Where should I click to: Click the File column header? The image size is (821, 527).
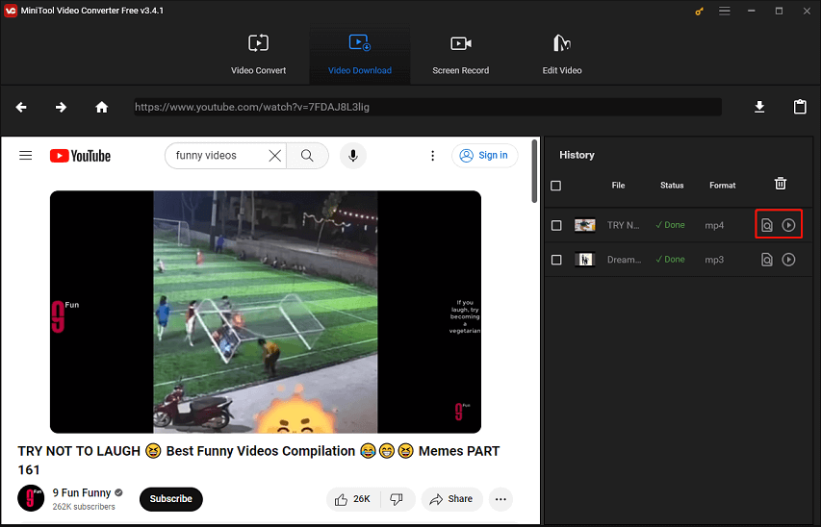(618, 186)
